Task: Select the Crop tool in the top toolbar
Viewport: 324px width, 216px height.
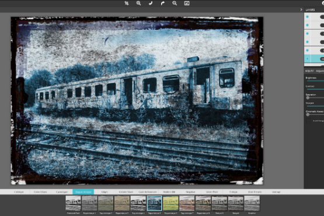Action: pos(127,3)
